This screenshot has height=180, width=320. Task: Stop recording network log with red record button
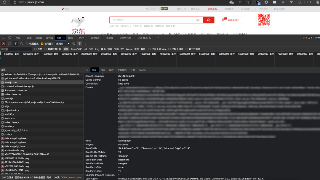(4, 43)
